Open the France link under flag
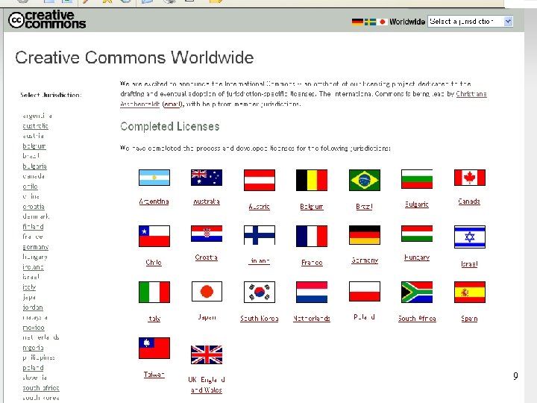The width and height of the screenshot is (537, 403). coord(312,263)
